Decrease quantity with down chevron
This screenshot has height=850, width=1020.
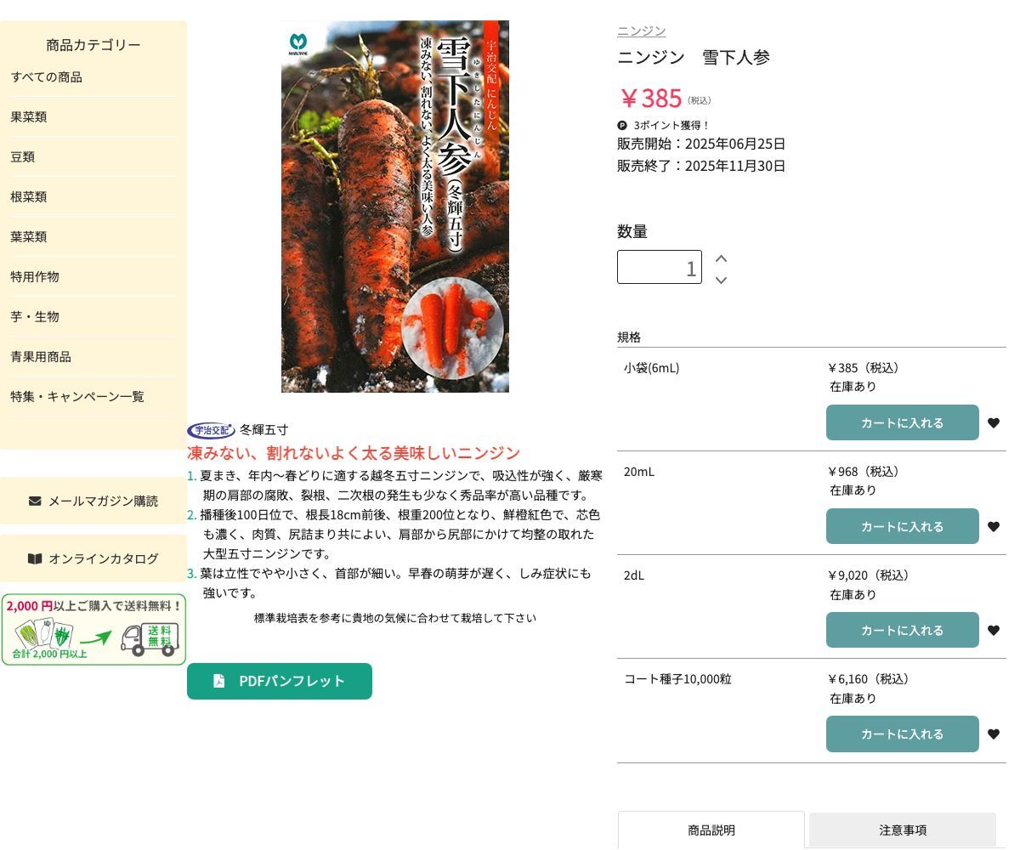point(721,280)
